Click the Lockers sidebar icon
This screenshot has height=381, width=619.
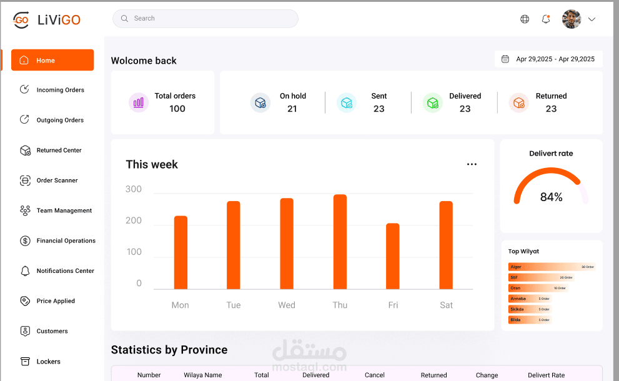pyautogui.click(x=25, y=361)
